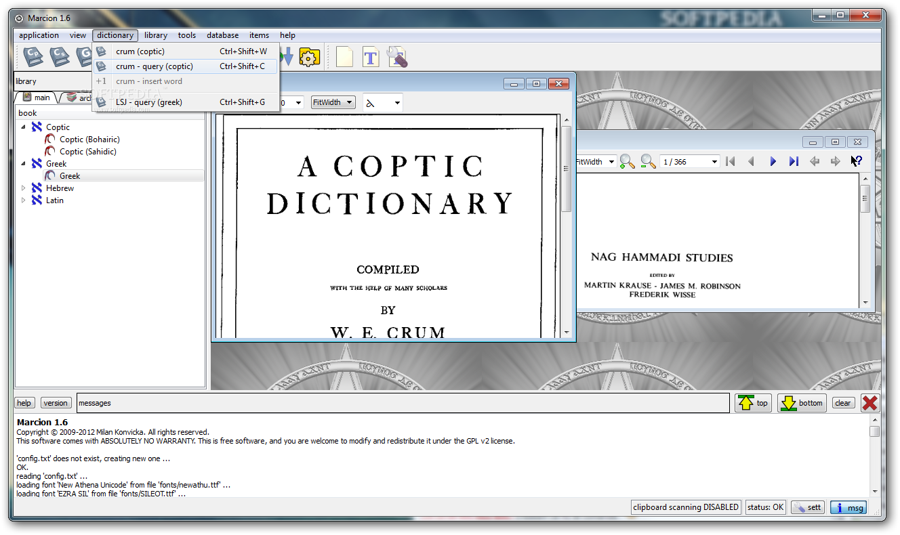Click the wrench text tools icon

pos(397,56)
